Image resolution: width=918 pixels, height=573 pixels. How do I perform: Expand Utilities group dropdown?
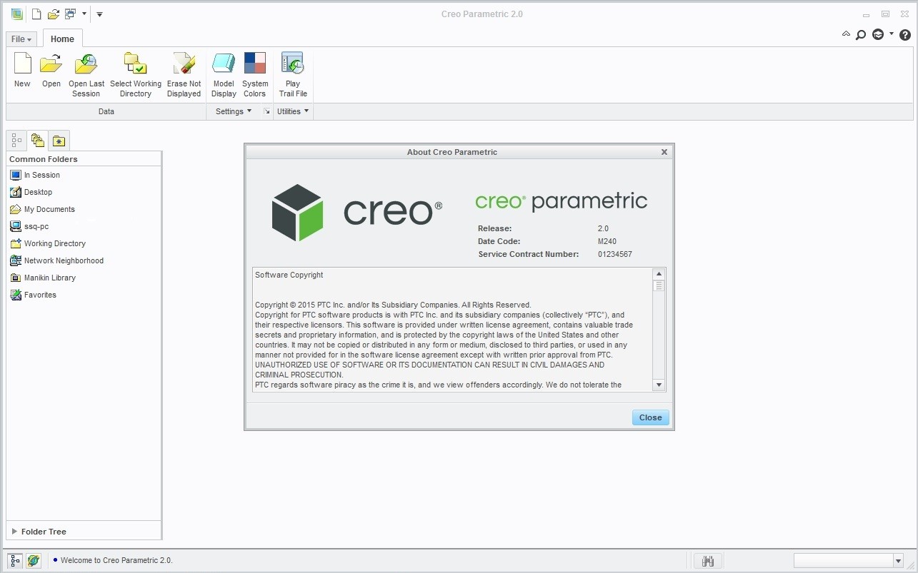(x=293, y=111)
